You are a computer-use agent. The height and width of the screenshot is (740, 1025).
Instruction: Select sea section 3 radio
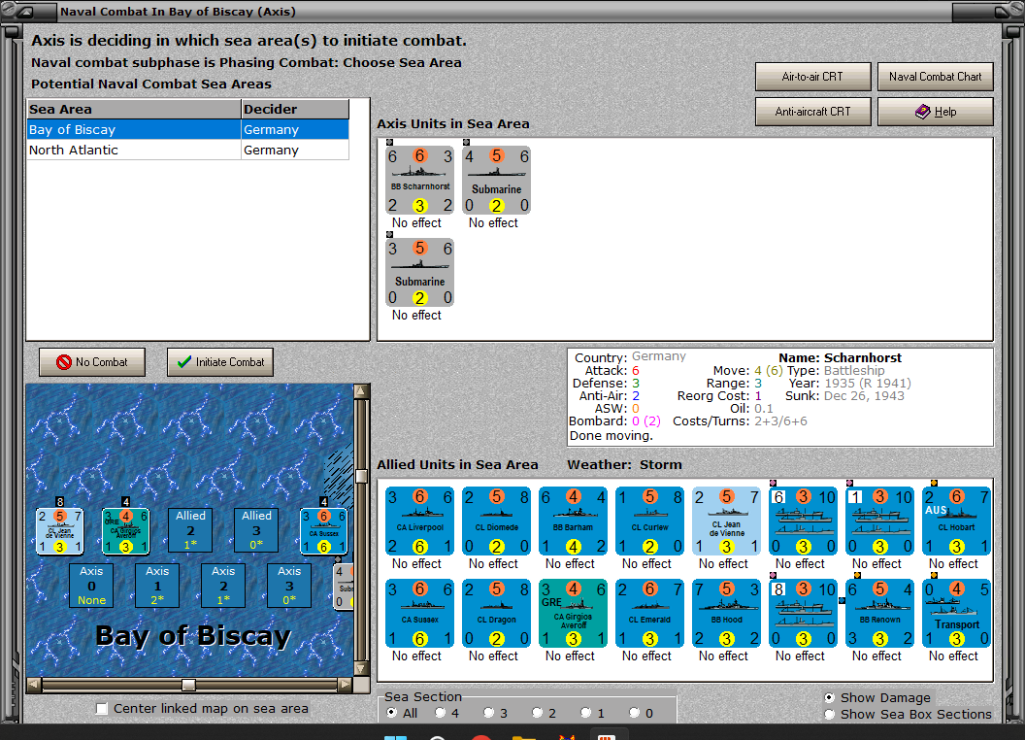[489, 713]
